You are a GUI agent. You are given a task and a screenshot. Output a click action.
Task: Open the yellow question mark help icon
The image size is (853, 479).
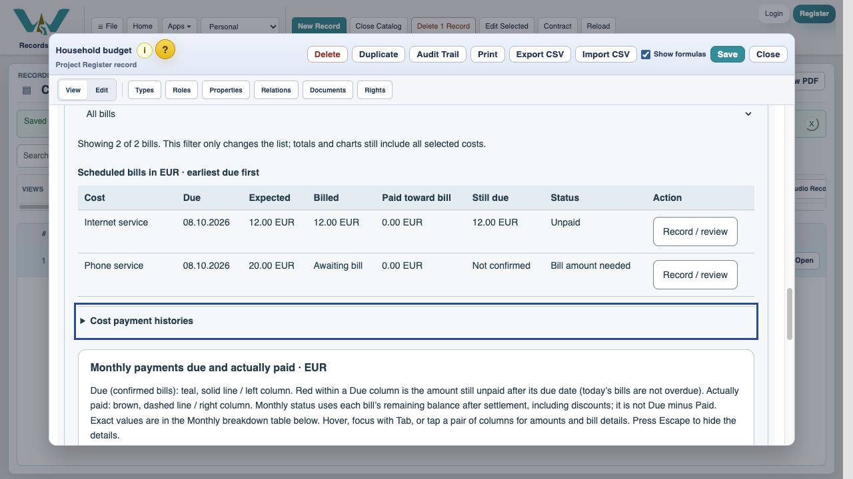tap(165, 49)
